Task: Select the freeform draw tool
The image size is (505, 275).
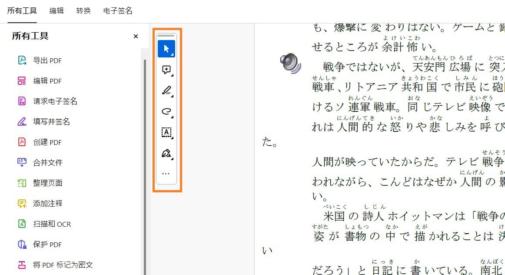Action: (x=165, y=111)
